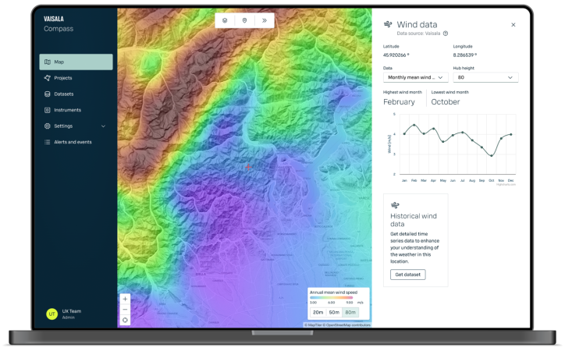Viewport: 565px width, 351px height.
Task: Click the annual mean wind speed color gradient
Action: point(331,298)
